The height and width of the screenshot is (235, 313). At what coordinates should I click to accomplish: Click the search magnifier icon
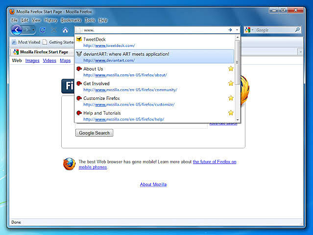pos(297,30)
